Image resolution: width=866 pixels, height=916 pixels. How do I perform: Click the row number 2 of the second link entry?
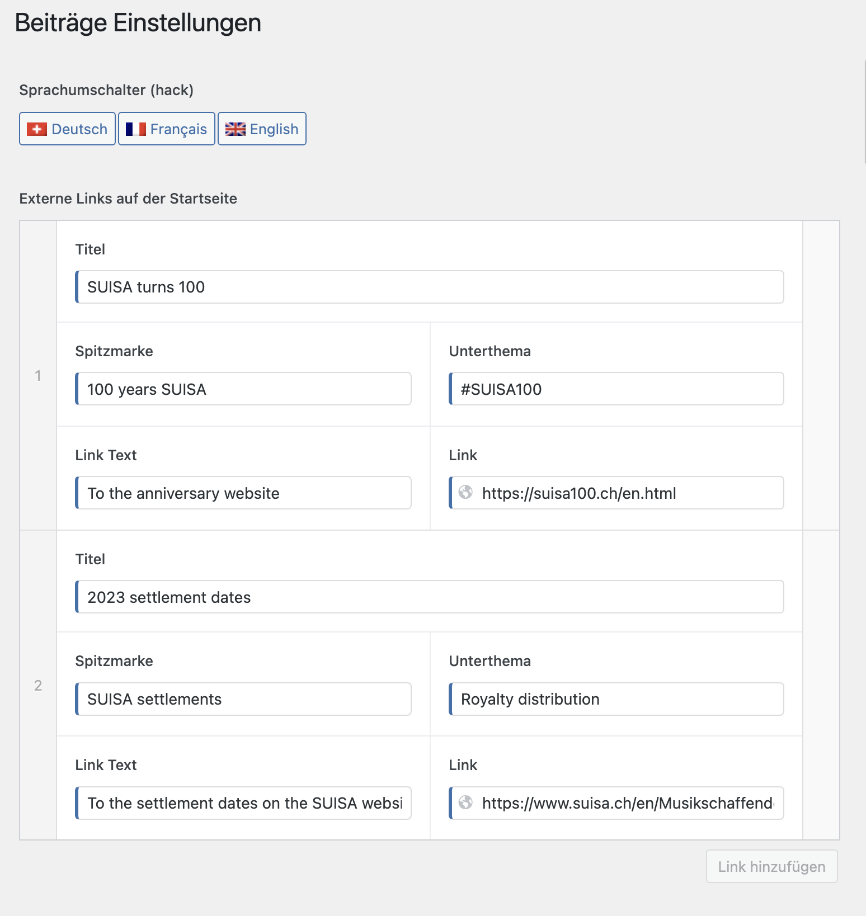[38, 685]
